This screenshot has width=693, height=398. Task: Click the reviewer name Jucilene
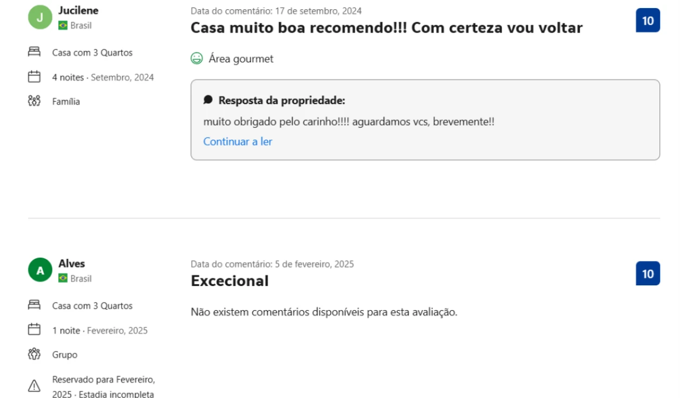pos(79,10)
